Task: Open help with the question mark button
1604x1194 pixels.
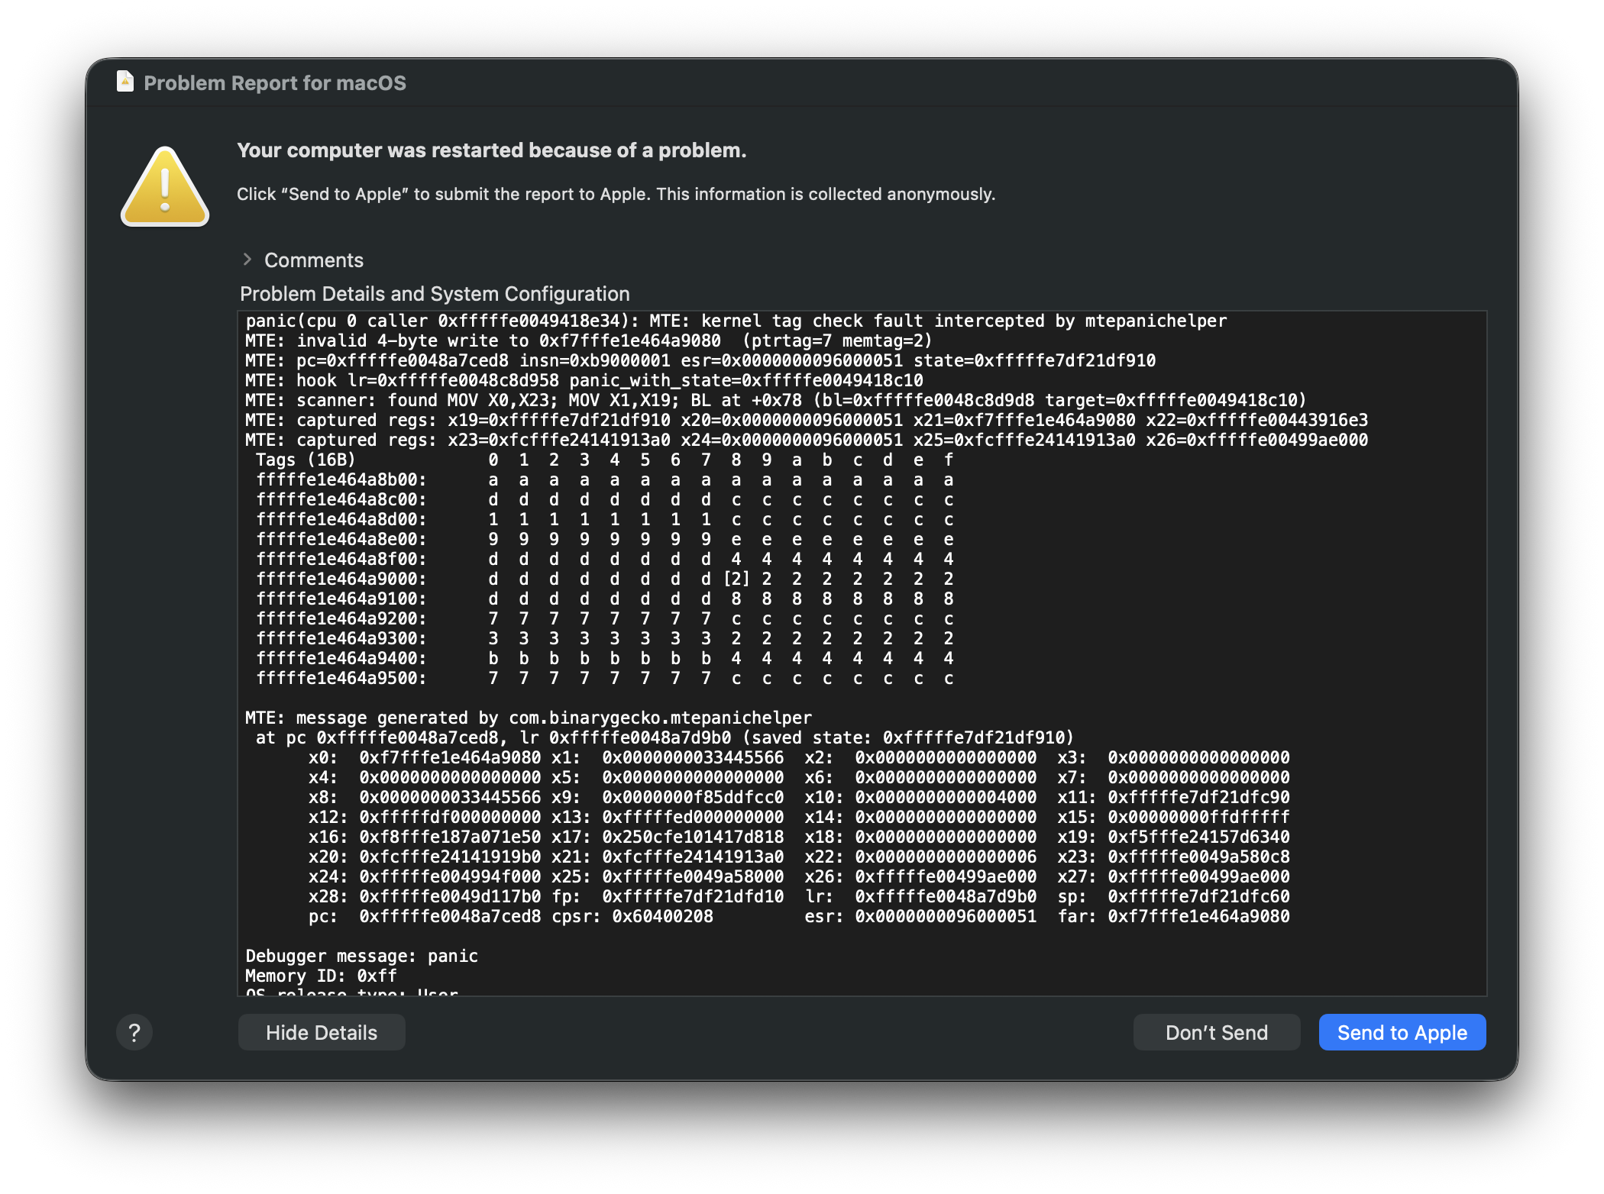Action: (x=134, y=1033)
